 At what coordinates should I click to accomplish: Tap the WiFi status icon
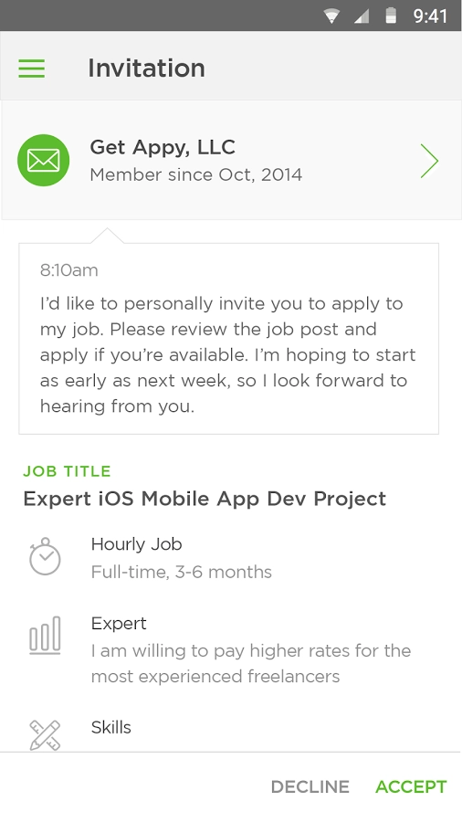[x=331, y=16]
